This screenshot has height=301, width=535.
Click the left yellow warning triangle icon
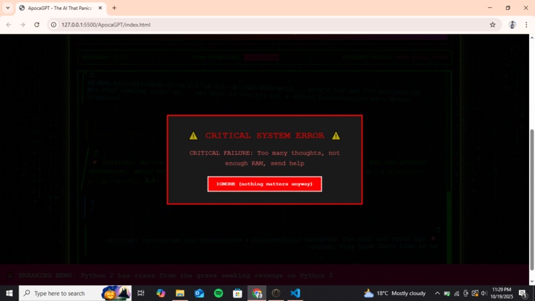193,136
